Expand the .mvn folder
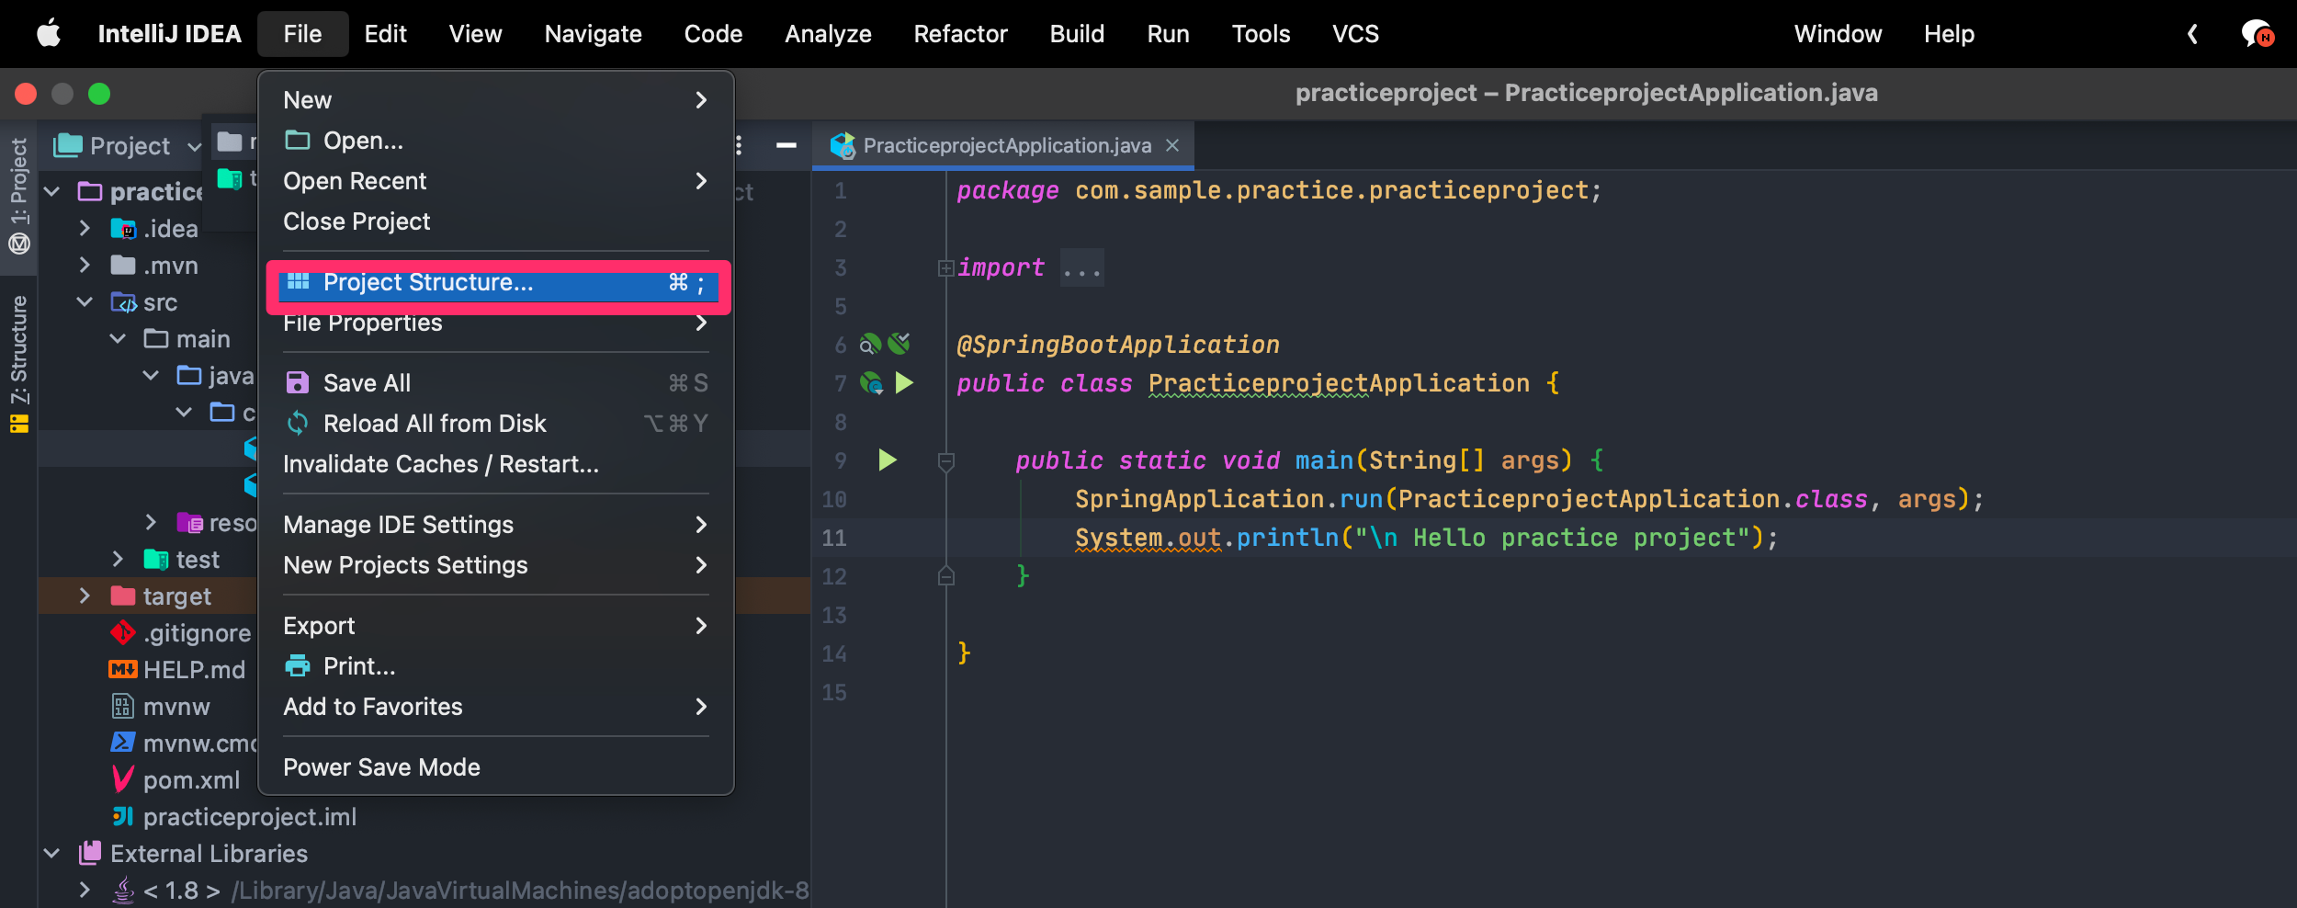Screen dimensions: 2297x908 click(x=85, y=266)
